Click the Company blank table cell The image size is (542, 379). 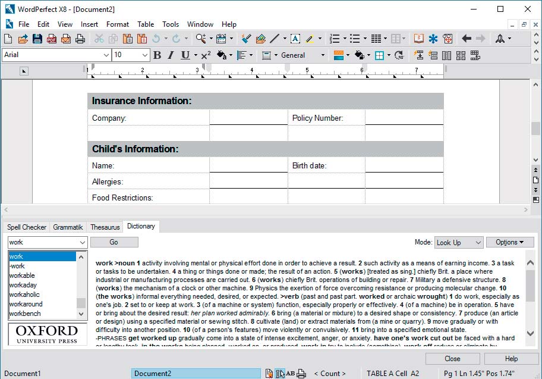[x=248, y=117]
